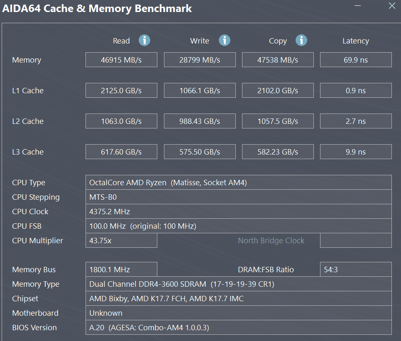Viewport: 401px width, 341px height.
Task: Click the Memory Latency 69.9 ns box
Action: 356,60
